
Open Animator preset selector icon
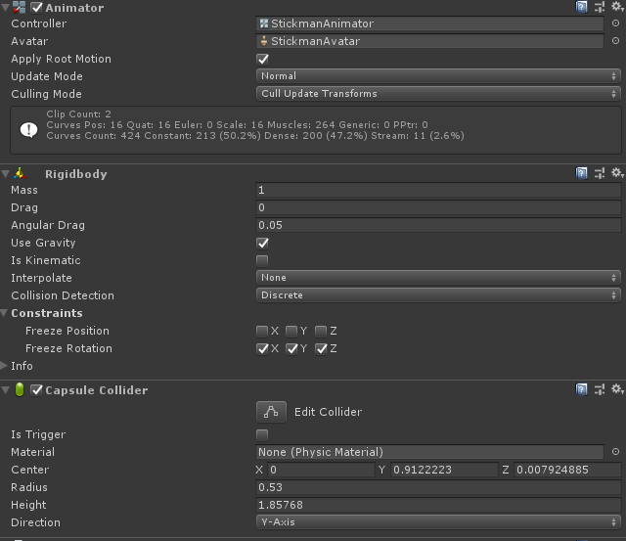pyautogui.click(x=600, y=7)
